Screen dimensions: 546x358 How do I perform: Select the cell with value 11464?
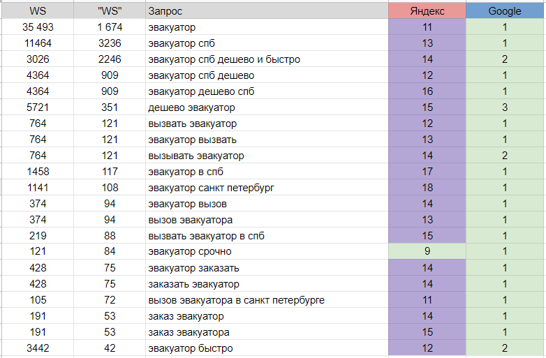(38, 43)
